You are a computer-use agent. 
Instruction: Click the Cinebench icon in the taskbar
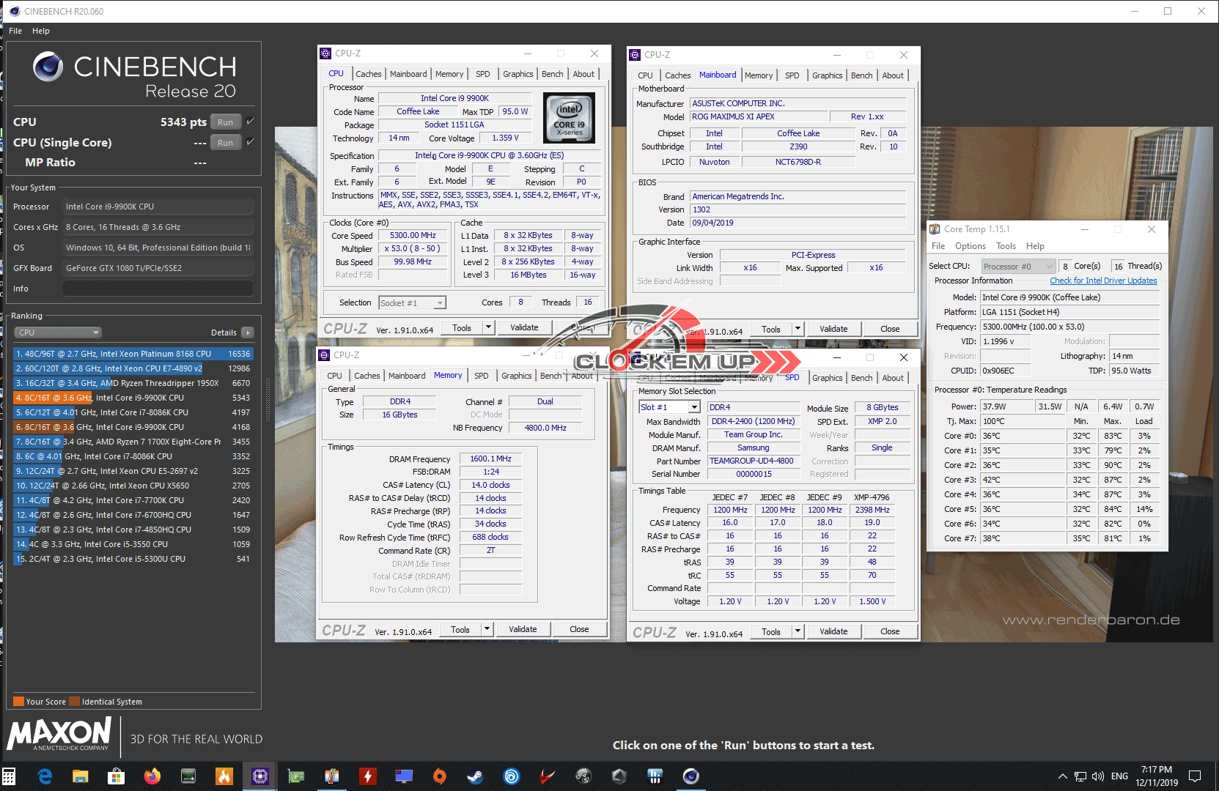[x=690, y=776]
